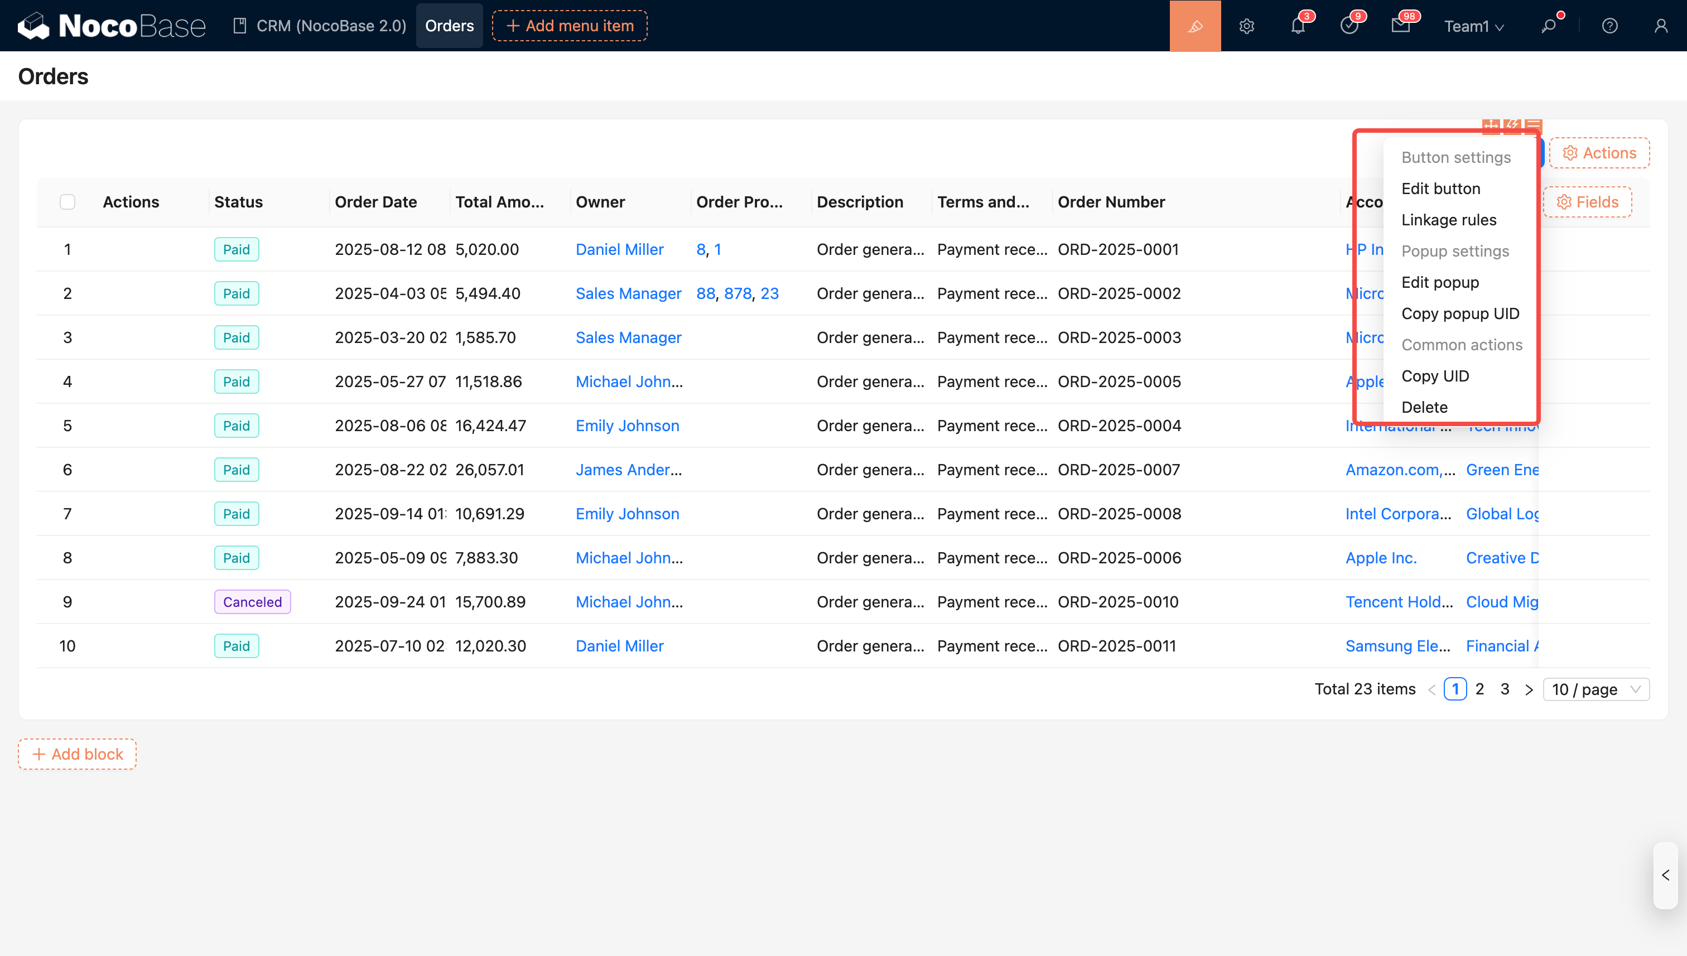Image resolution: width=1687 pixels, height=956 pixels.
Task: Open the help question mark icon
Action: (x=1609, y=26)
